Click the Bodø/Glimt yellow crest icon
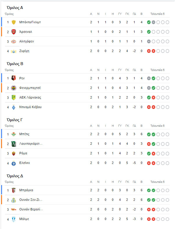Screen dimensions: 175x229 pyautogui.click(x=13, y=22)
